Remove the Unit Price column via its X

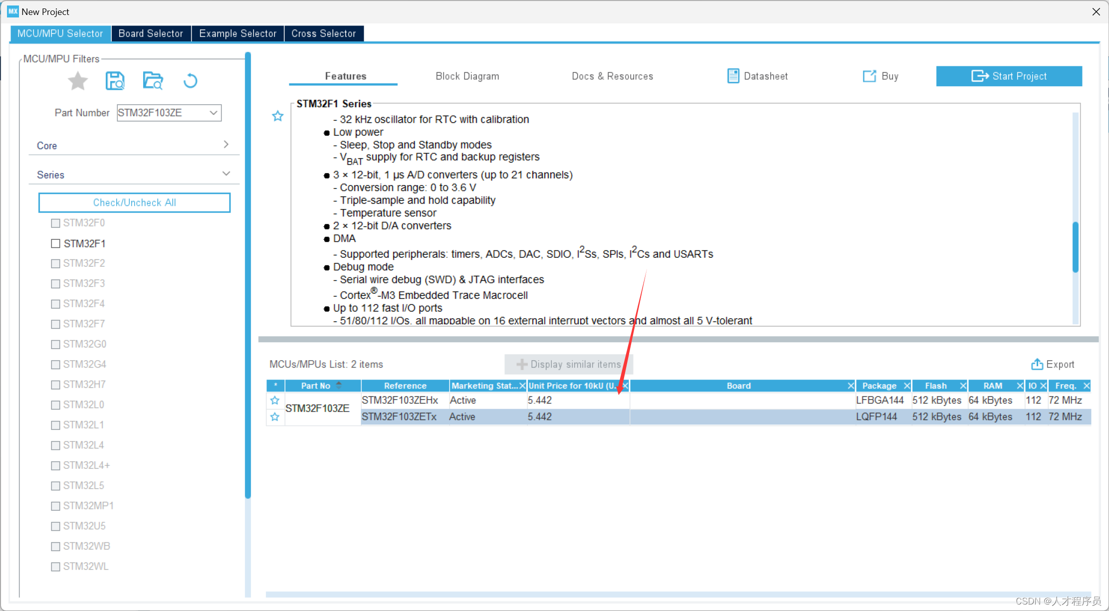point(625,386)
